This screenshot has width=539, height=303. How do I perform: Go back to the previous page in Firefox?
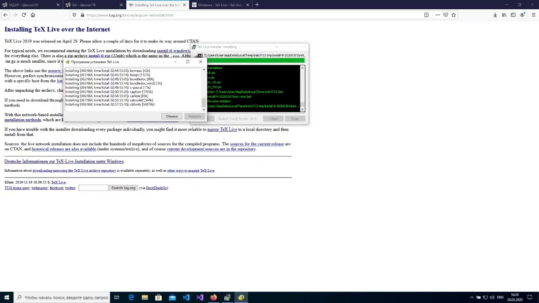point(5,15)
